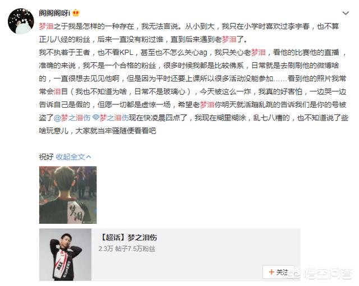Click the 超话 card profile picture
359x286 pixels.
point(65,255)
